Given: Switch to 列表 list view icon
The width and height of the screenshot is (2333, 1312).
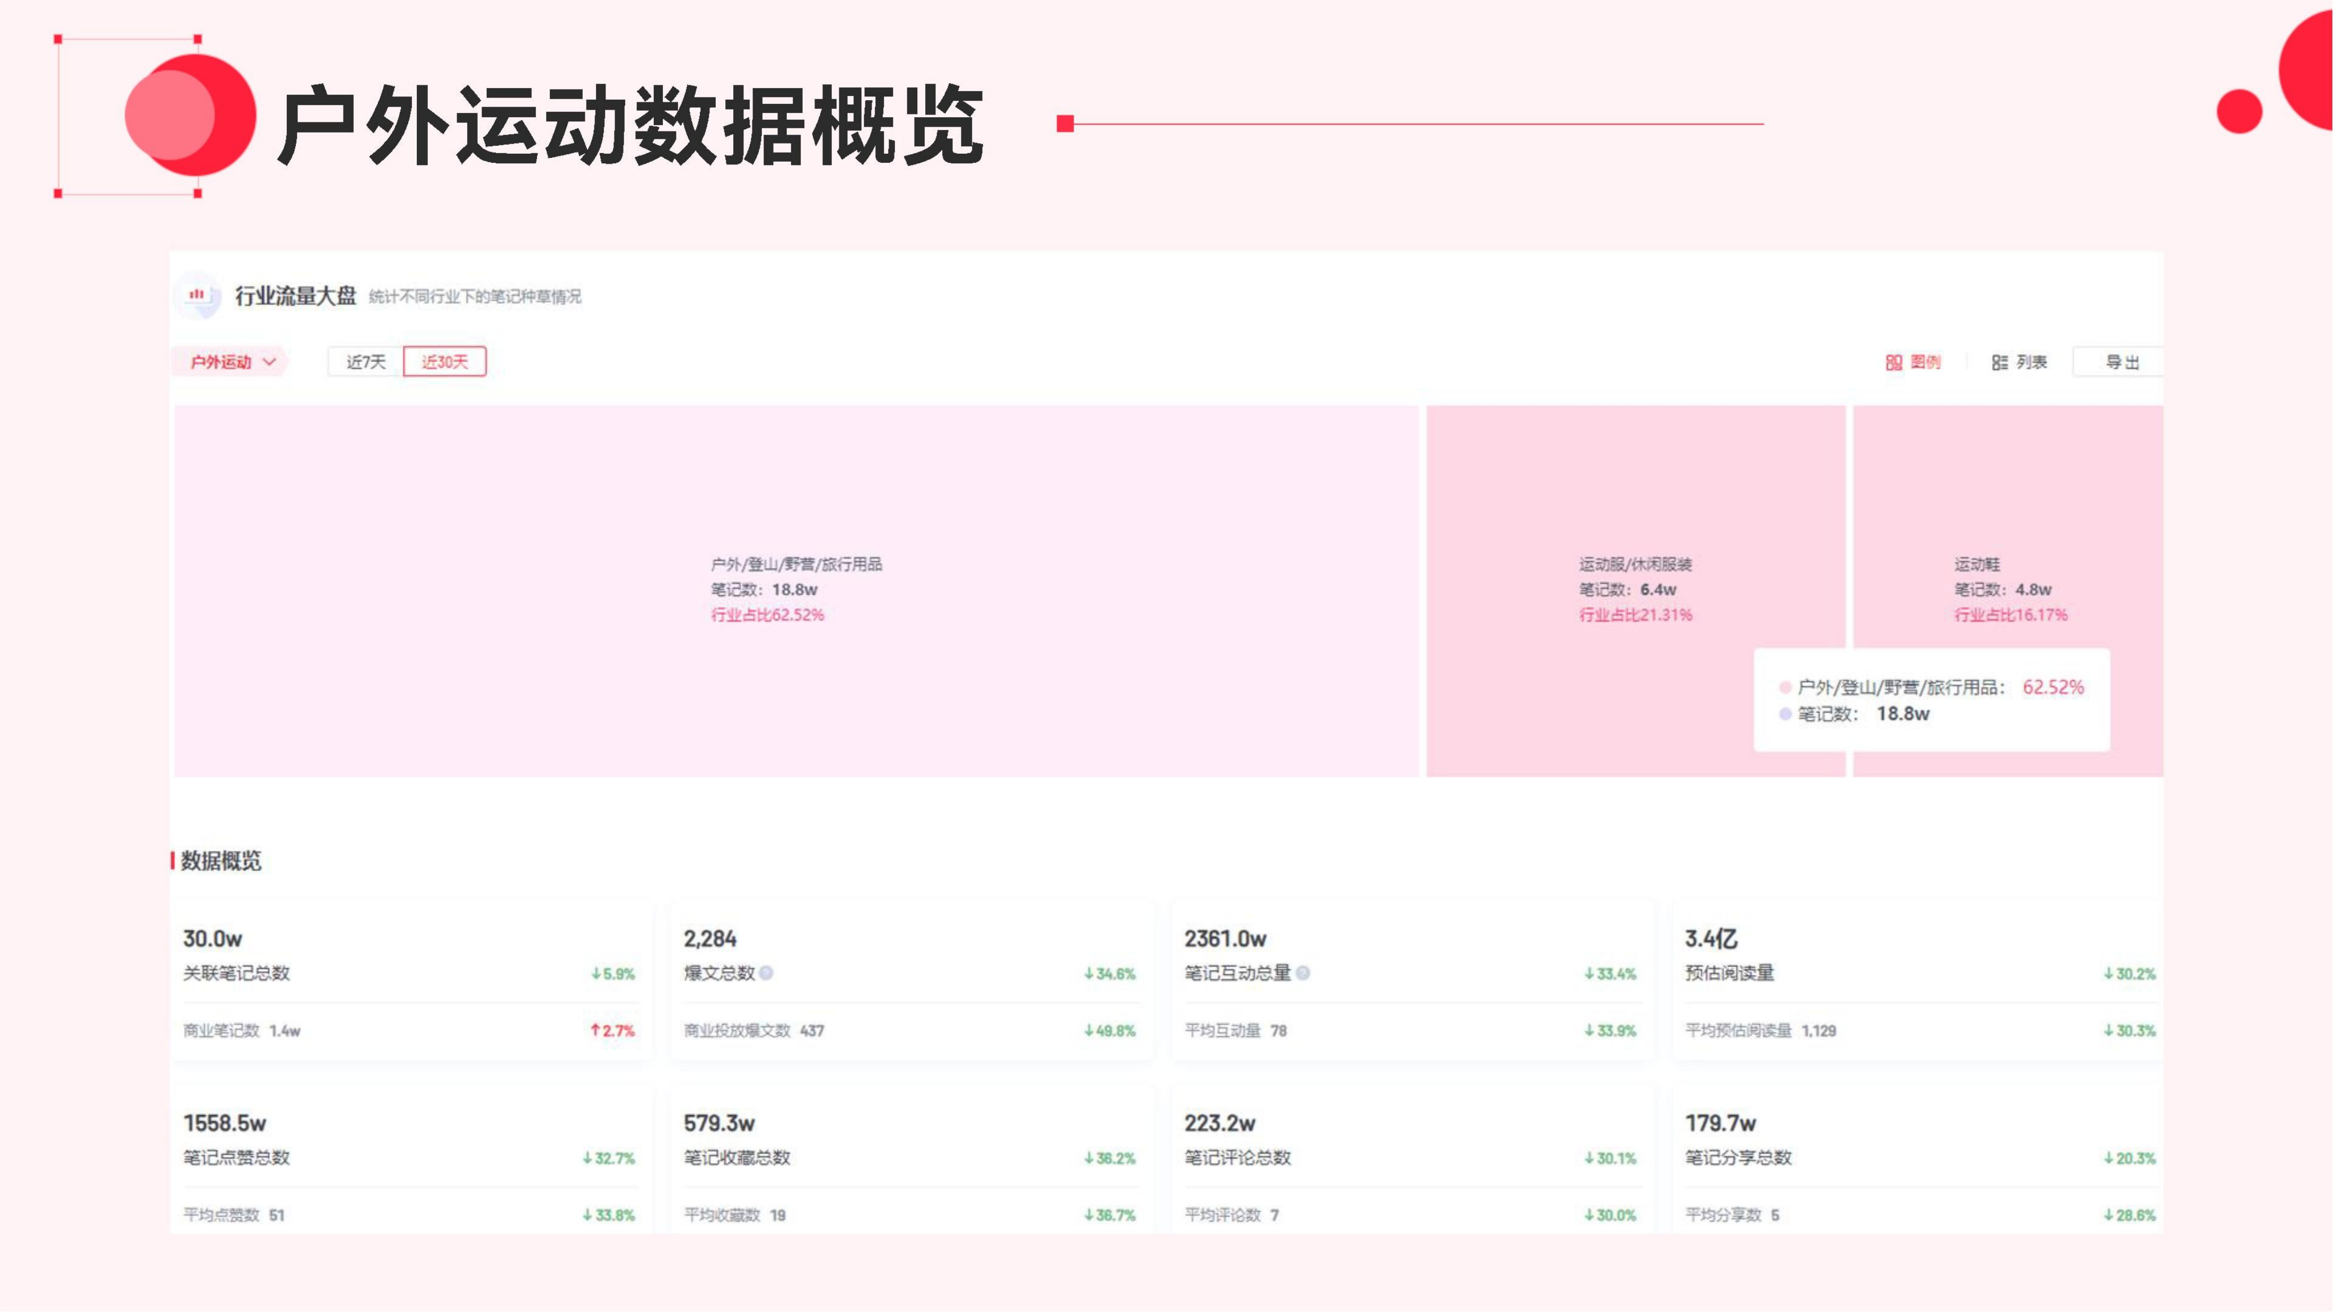Looking at the screenshot, I should 1999,362.
